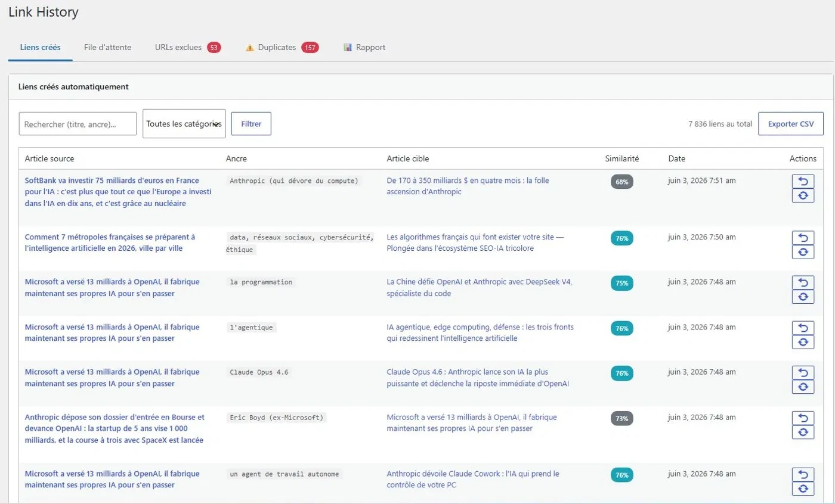Undo the link with anchor "Eric Boyd (ex-Microsoft)"
835x504 pixels.
[803, 418]
